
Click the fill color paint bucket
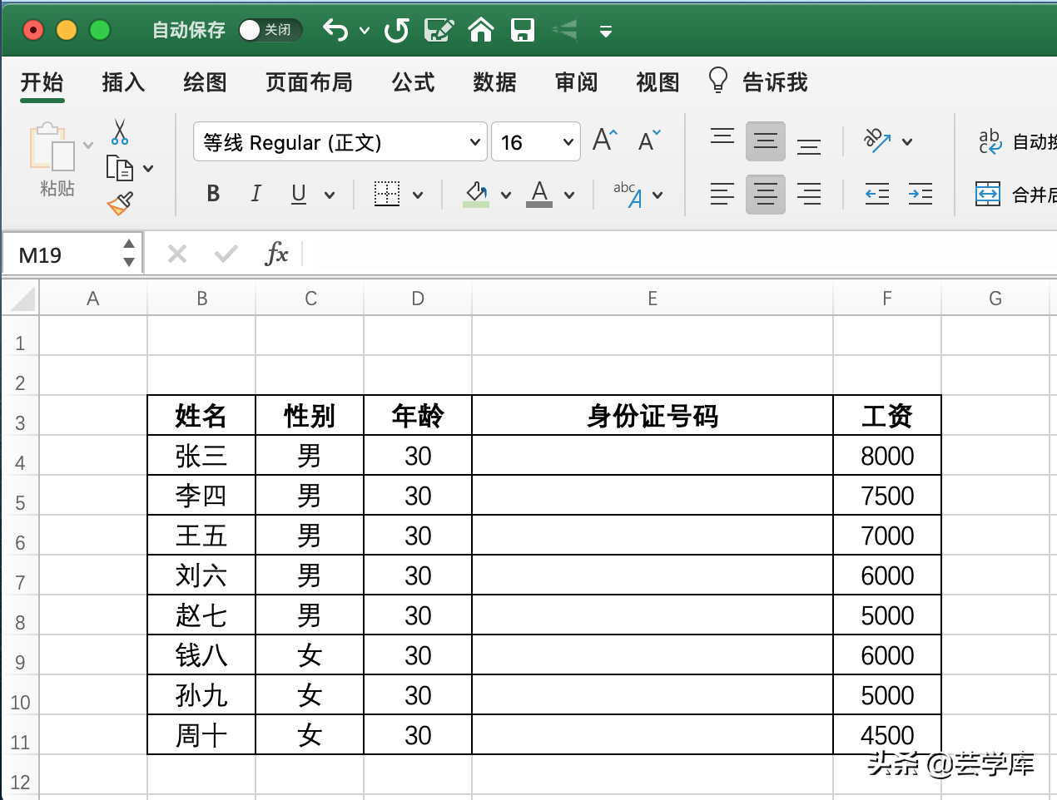[476, 194]
